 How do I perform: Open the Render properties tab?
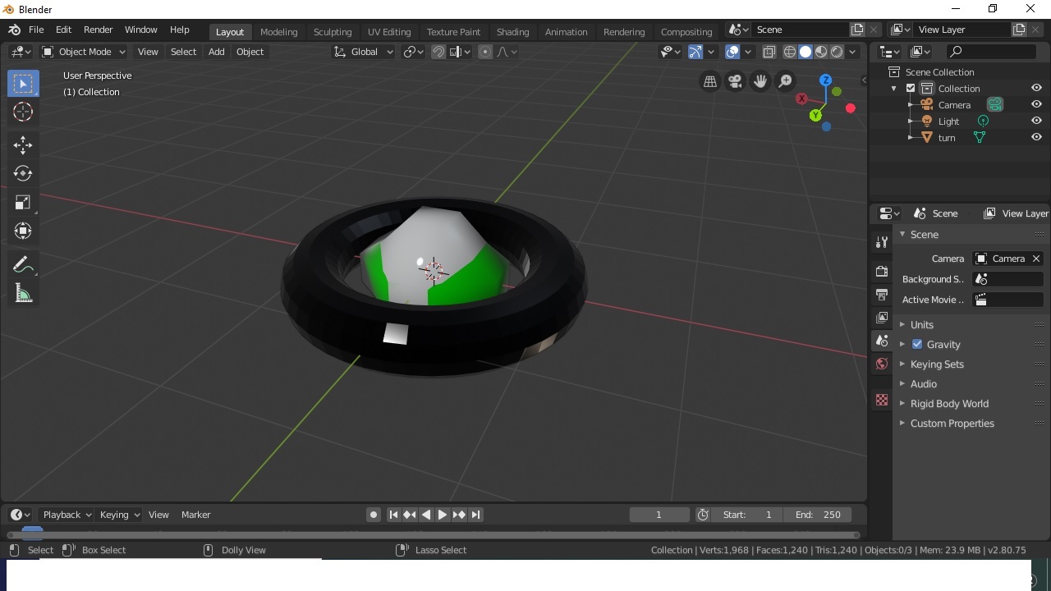[882, 272]
